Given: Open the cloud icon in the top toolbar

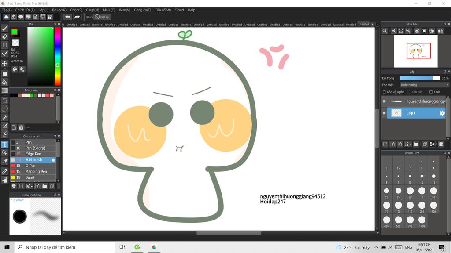Looking at the screenshot, I should (6, 17).
